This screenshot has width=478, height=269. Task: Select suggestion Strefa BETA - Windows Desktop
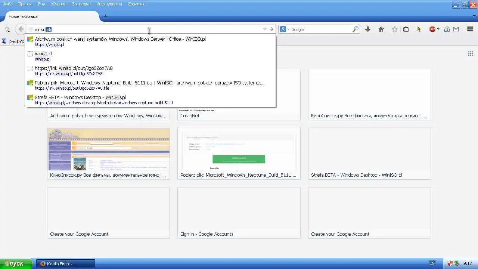click(150, 100)
